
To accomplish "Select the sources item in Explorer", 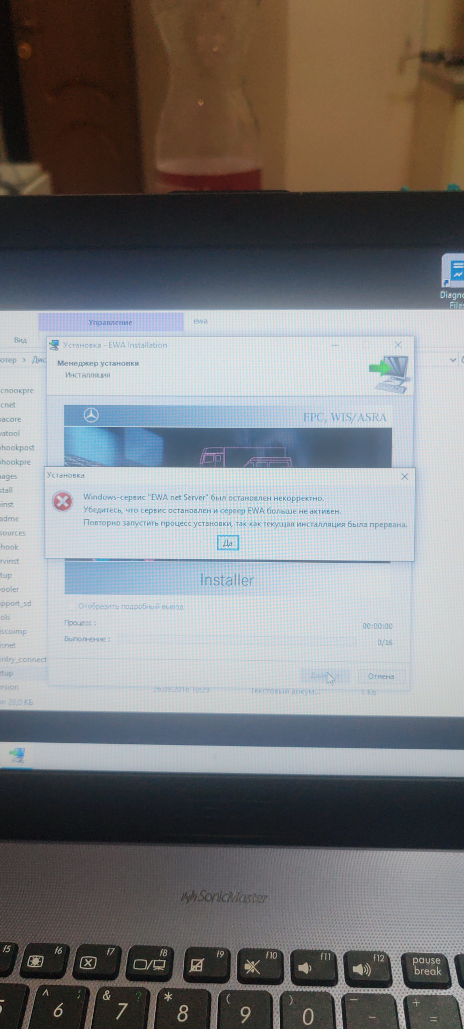I will click(13, 533).
